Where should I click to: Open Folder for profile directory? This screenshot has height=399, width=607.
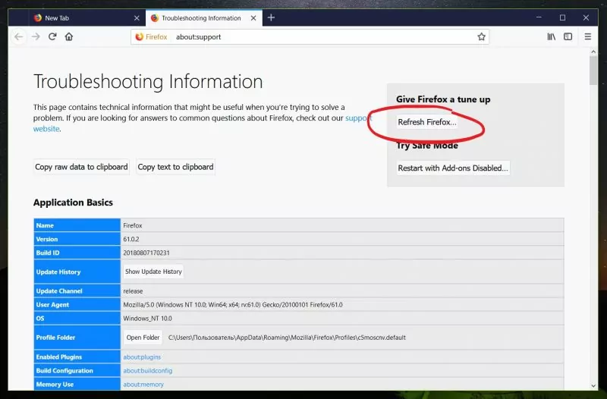143,338
